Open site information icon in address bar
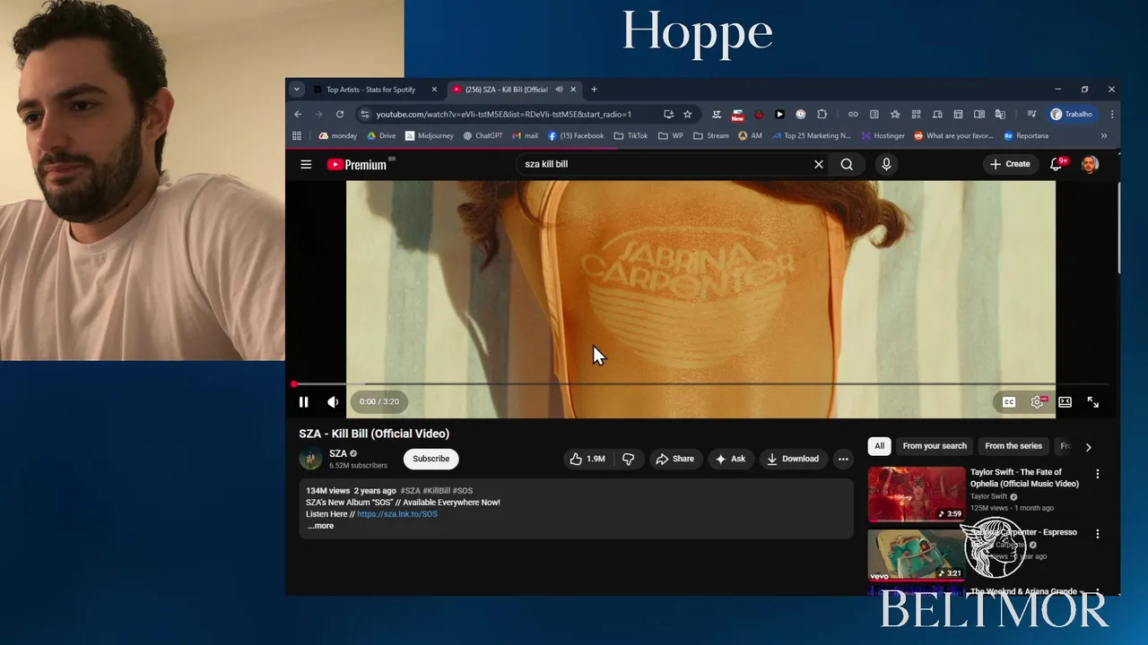1148x645 pixels. tap(364, 114)
